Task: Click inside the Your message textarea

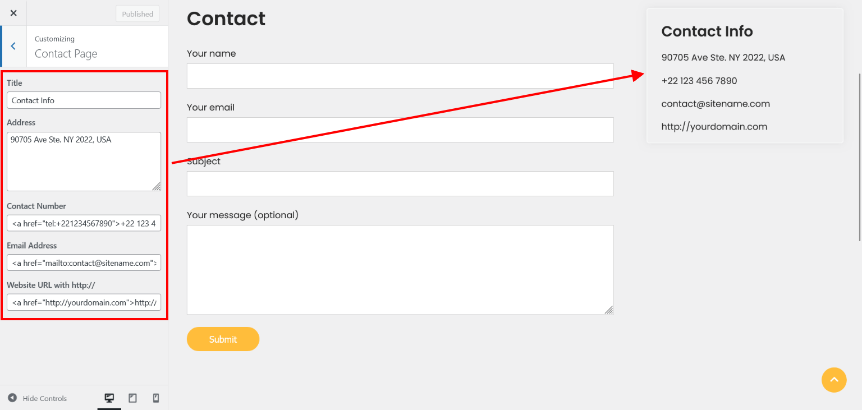Action: [x=400, y=269]
